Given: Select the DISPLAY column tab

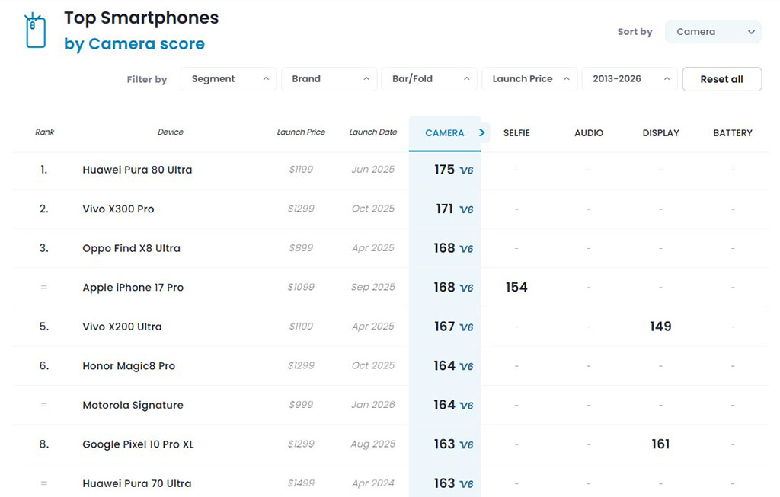Looking at the screenshot, I should click(x=660, y=133).
